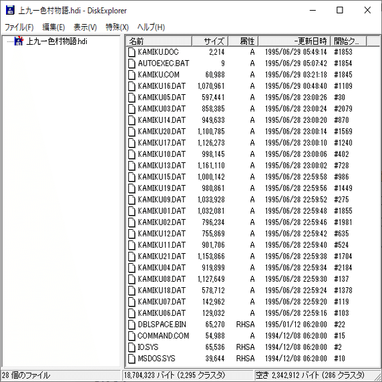Select the KAMIKU08.DAT file name

point(162,279)
